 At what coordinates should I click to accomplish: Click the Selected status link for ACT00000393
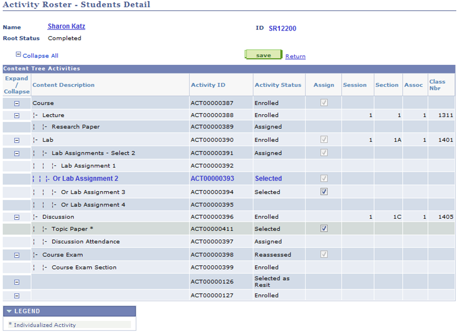pyautogui.click(x=268, y=178)
